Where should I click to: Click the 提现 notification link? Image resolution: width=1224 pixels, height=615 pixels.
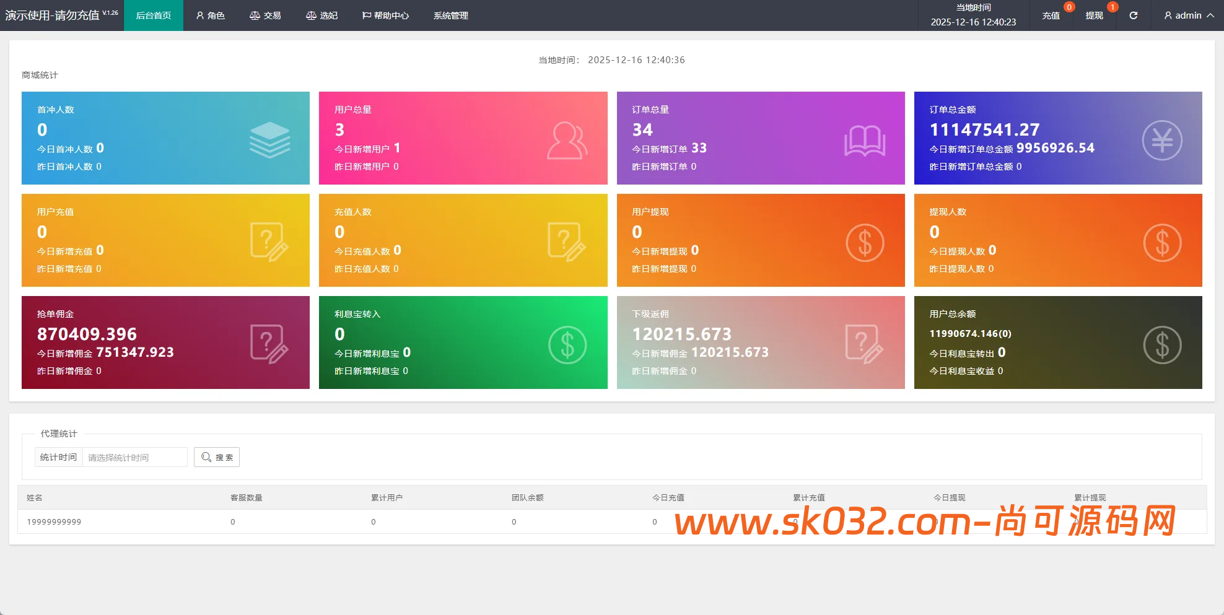1094,15
